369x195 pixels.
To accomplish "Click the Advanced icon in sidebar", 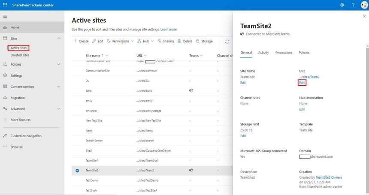I will coord(5,109).
